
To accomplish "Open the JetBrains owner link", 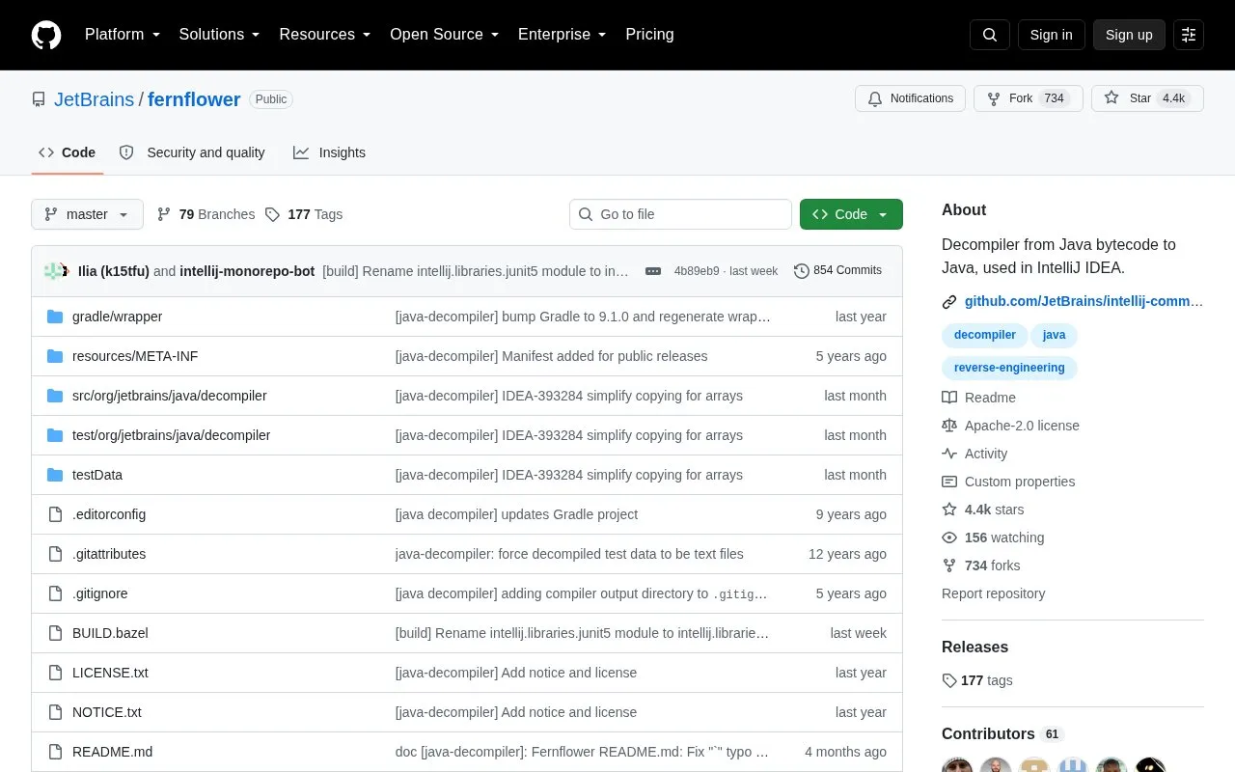I will [94, 99].
